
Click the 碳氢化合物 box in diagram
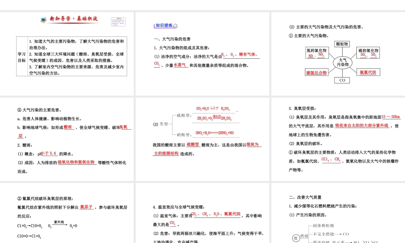317,72
